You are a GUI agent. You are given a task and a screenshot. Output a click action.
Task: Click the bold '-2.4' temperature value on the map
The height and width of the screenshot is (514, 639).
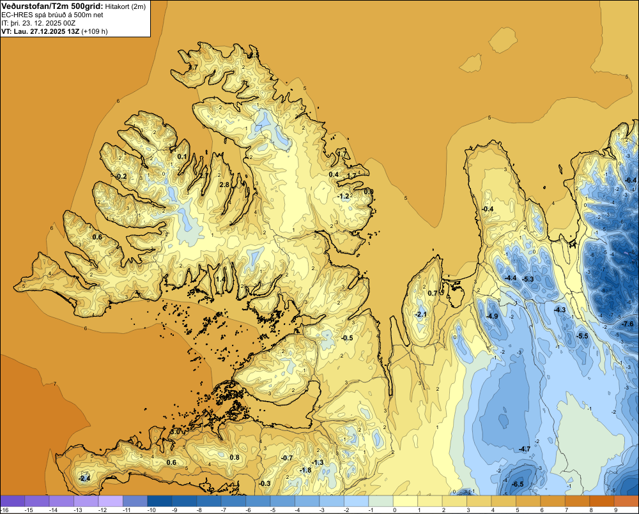point(84,479)
